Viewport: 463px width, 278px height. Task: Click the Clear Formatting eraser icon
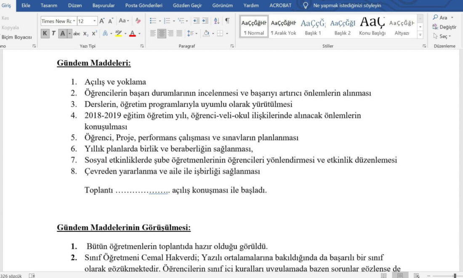(x=138, y=21)
